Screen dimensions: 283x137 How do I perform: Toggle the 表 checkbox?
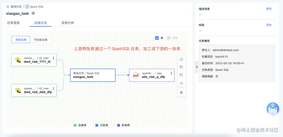tap(157, 38)
